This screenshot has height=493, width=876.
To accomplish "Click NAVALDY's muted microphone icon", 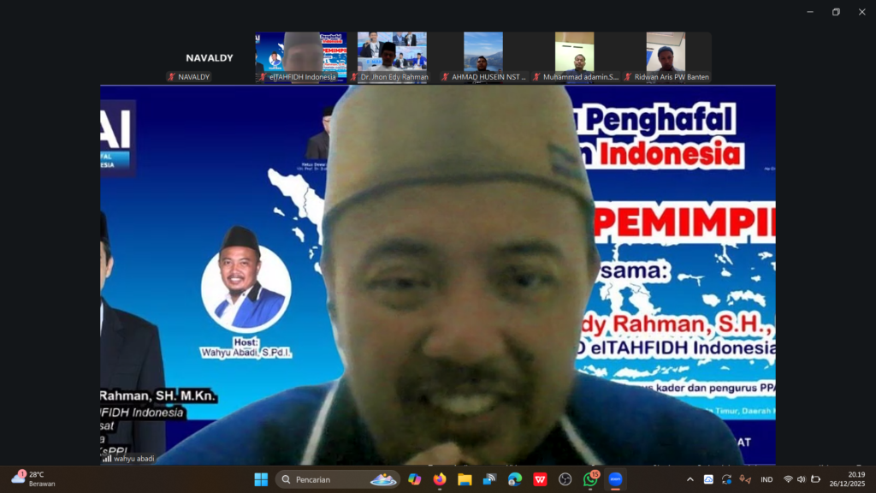I will pos(171,77).
